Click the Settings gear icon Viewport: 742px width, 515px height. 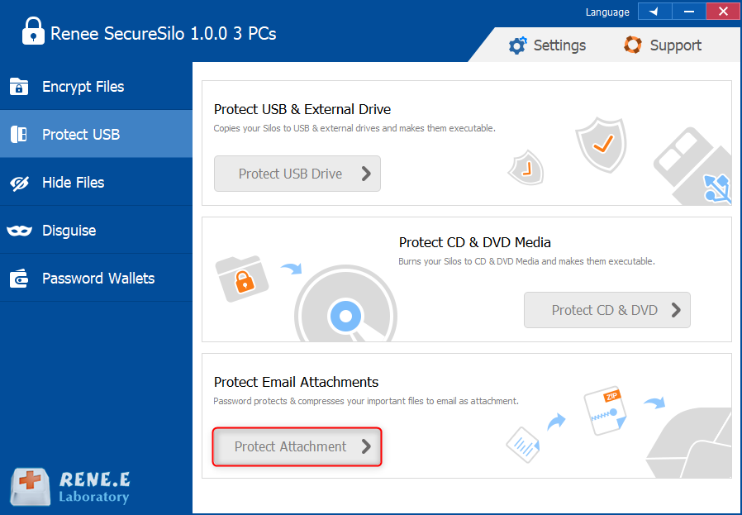coord(517,45)
